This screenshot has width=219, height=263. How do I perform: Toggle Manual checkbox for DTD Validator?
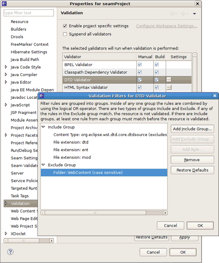(140, 80)
